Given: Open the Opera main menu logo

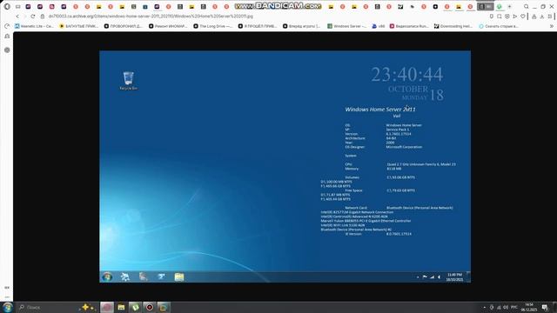Looking at the screenshot, I should click(7, 6).
